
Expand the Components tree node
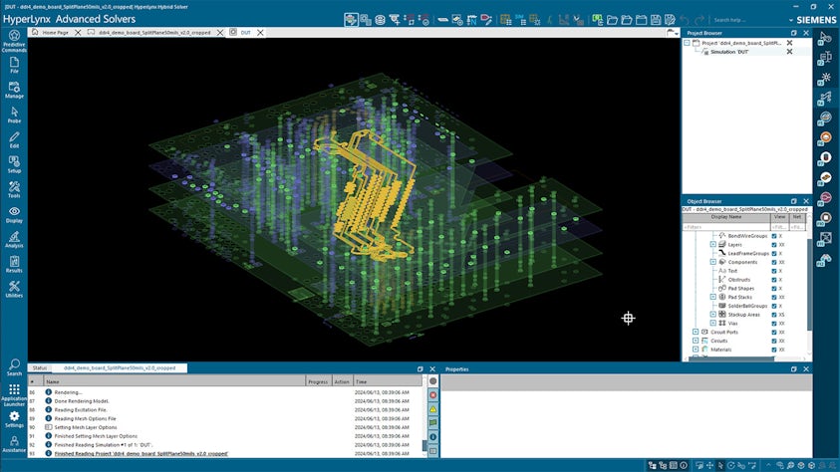pyautogui.click(x=713, y=262)
